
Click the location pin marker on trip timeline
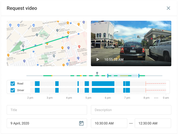tap(97, 73)
